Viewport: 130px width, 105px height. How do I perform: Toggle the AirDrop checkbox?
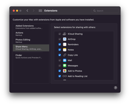click(60, 39)
